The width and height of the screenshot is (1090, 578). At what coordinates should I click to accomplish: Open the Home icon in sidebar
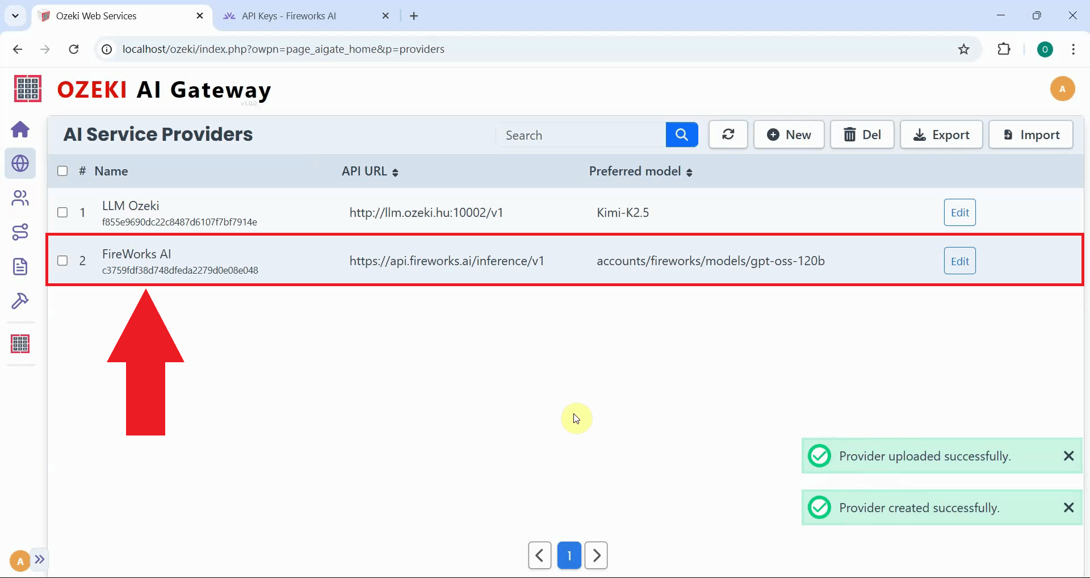[20, 129]
